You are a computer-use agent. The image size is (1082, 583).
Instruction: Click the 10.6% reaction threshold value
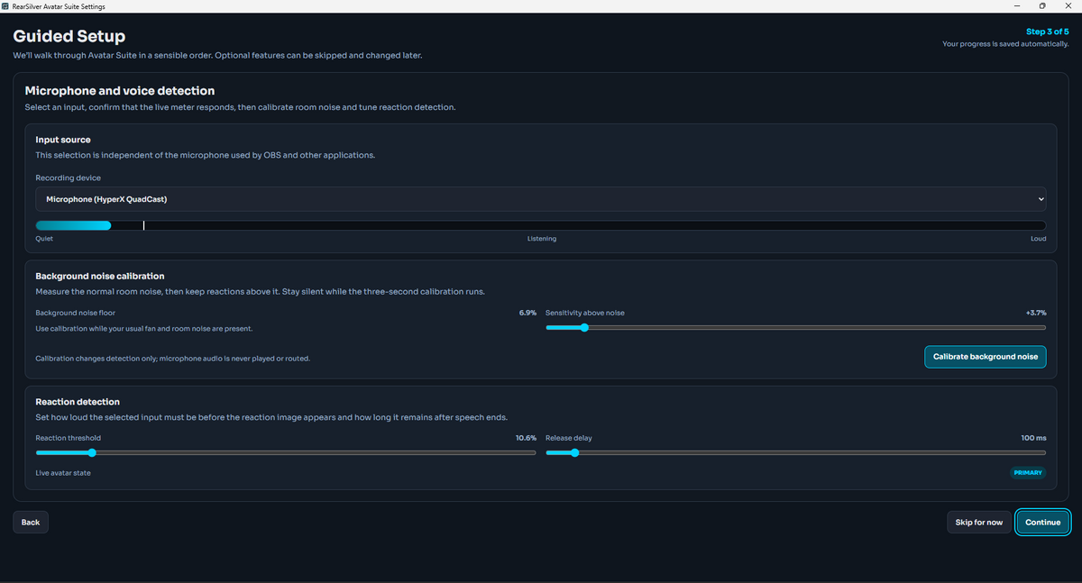[x=526, y=438]
